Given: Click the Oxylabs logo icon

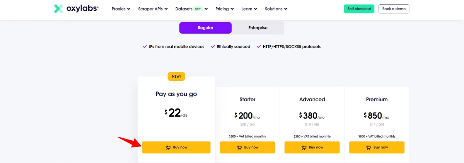Looking at the screenshot, I should tap(58, 8).
